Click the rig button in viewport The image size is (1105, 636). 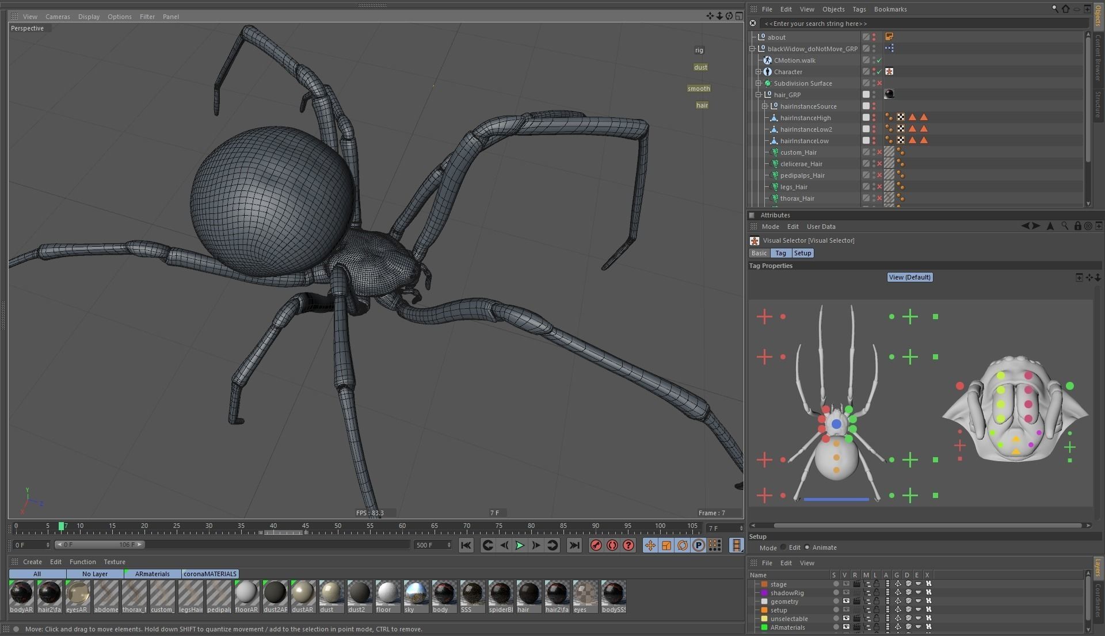coord(699,50)
